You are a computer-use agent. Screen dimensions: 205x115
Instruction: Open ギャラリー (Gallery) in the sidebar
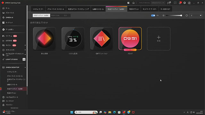click(x=9, y=45)
